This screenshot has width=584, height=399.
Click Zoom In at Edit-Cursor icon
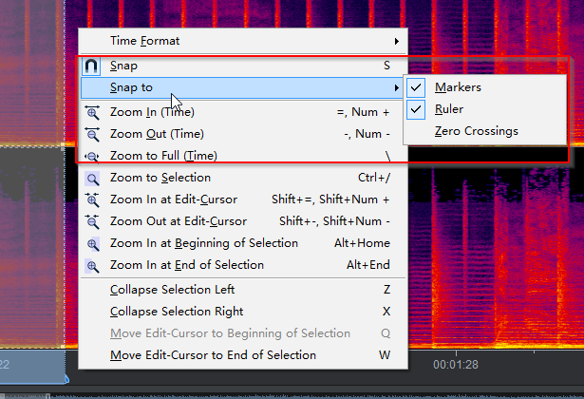tap(92, 199)
